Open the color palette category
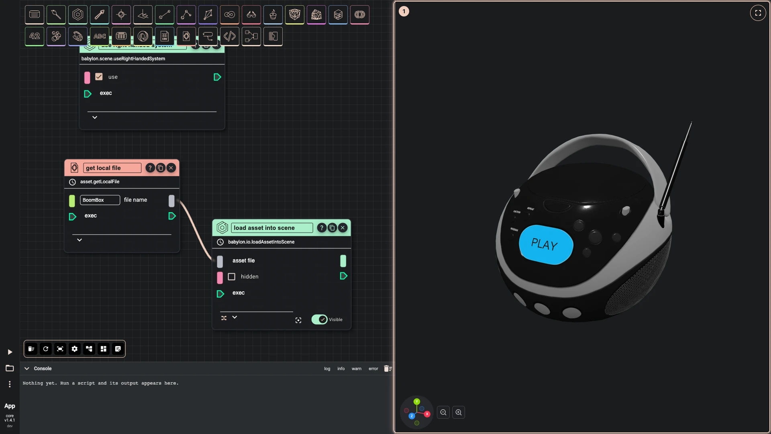Image resolution: width=771 pixels, height=434 pixels. pos(78,36)
